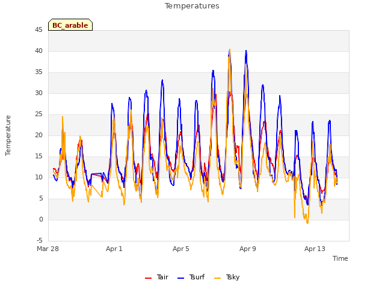Click the 30 y-axis tick label
Image resolution: width=385 pixels, height=289 pixels.
(38, 93)
